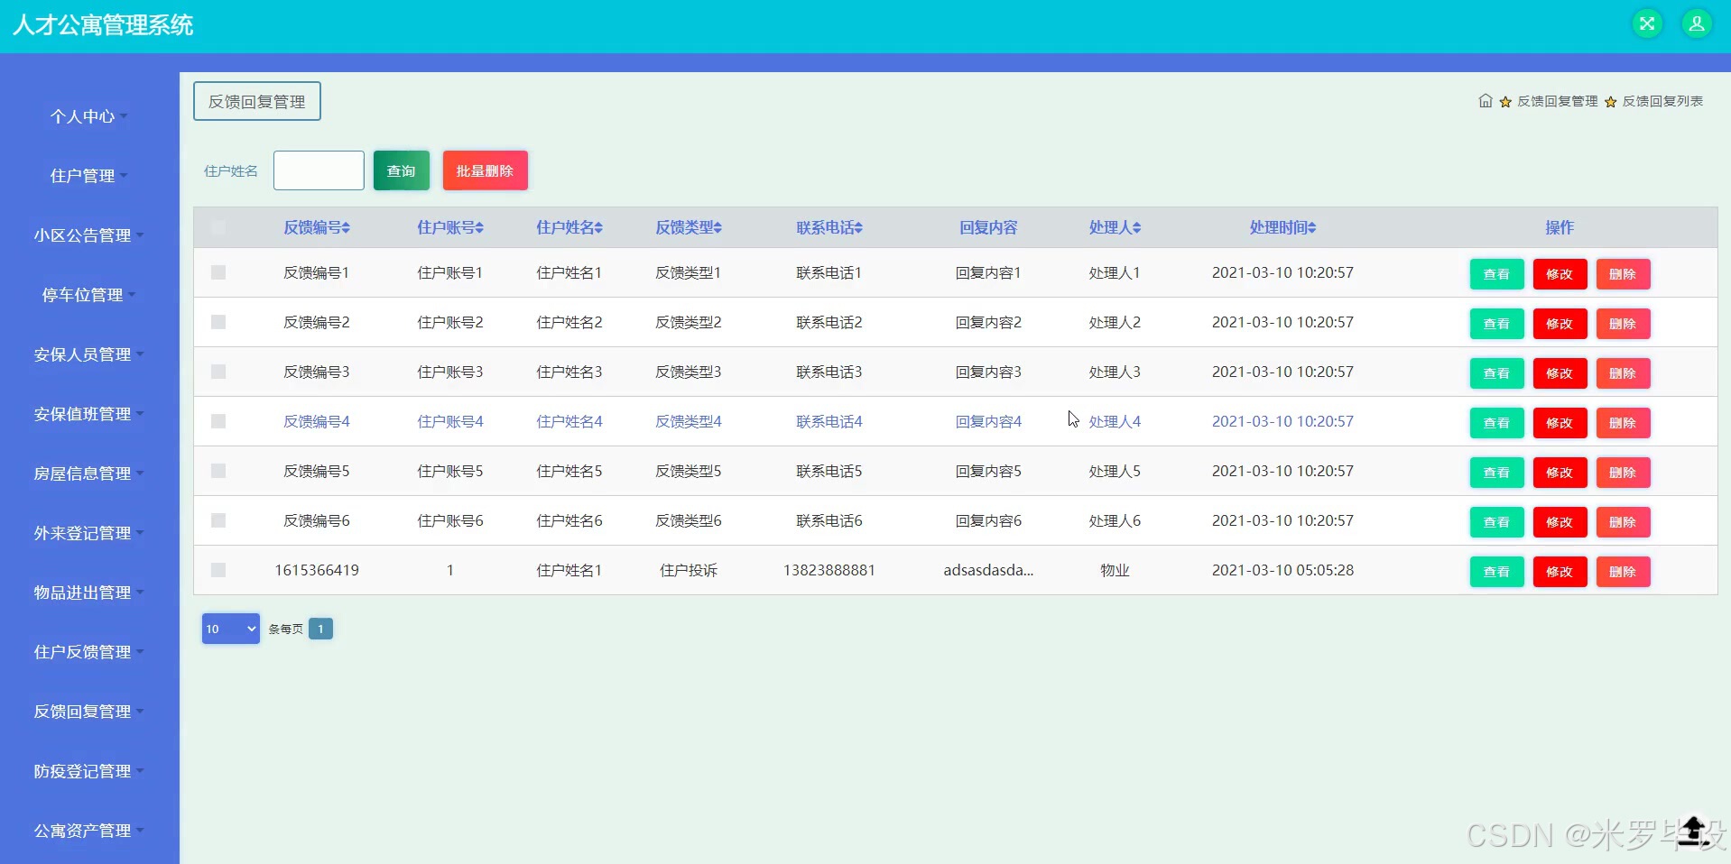Image resolution: width=1731 pixels, height=864 pixels.
Task: Sort by 住户姓名 column sort icon
Action: 599,228
